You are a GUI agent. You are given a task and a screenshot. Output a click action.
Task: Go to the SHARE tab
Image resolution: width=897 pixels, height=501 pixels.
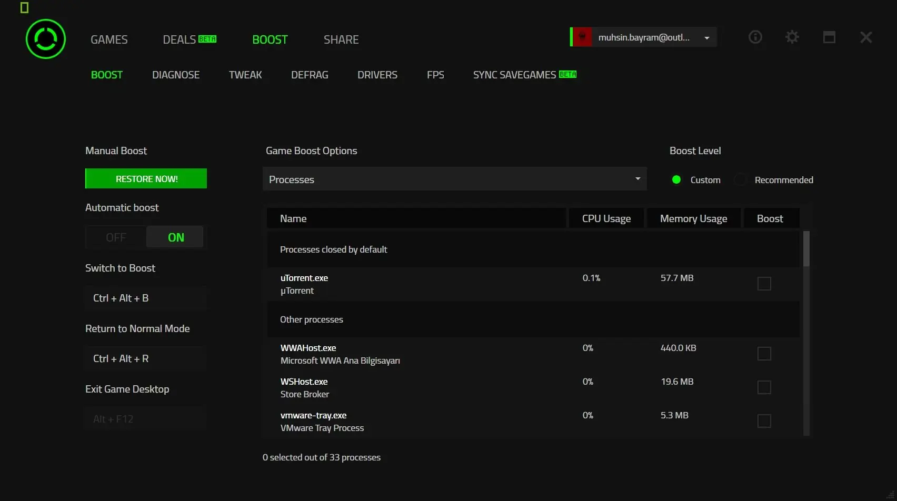pyautogui.click(x=341, y=39)
